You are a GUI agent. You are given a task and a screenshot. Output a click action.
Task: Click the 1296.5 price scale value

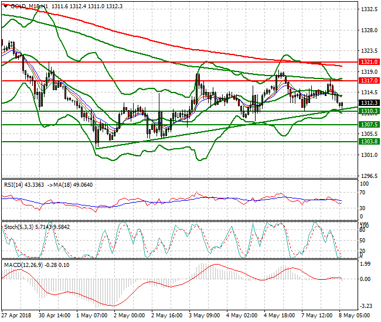pos(369,176)
